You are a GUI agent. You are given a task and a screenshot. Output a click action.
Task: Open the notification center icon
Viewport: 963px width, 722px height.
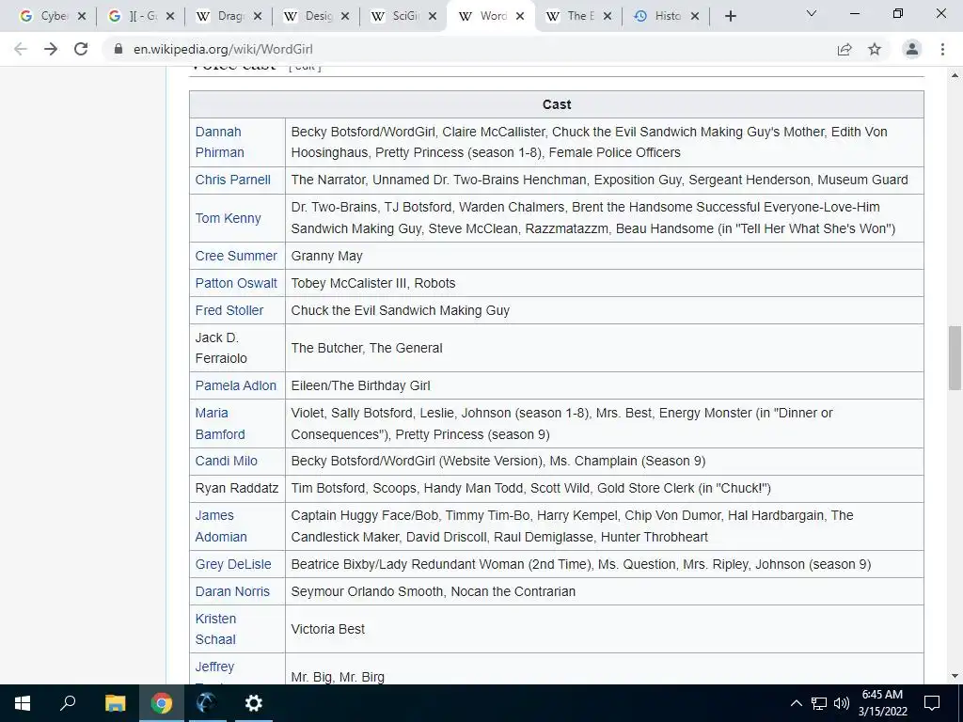pyautogui.click(x=932, y=703)
